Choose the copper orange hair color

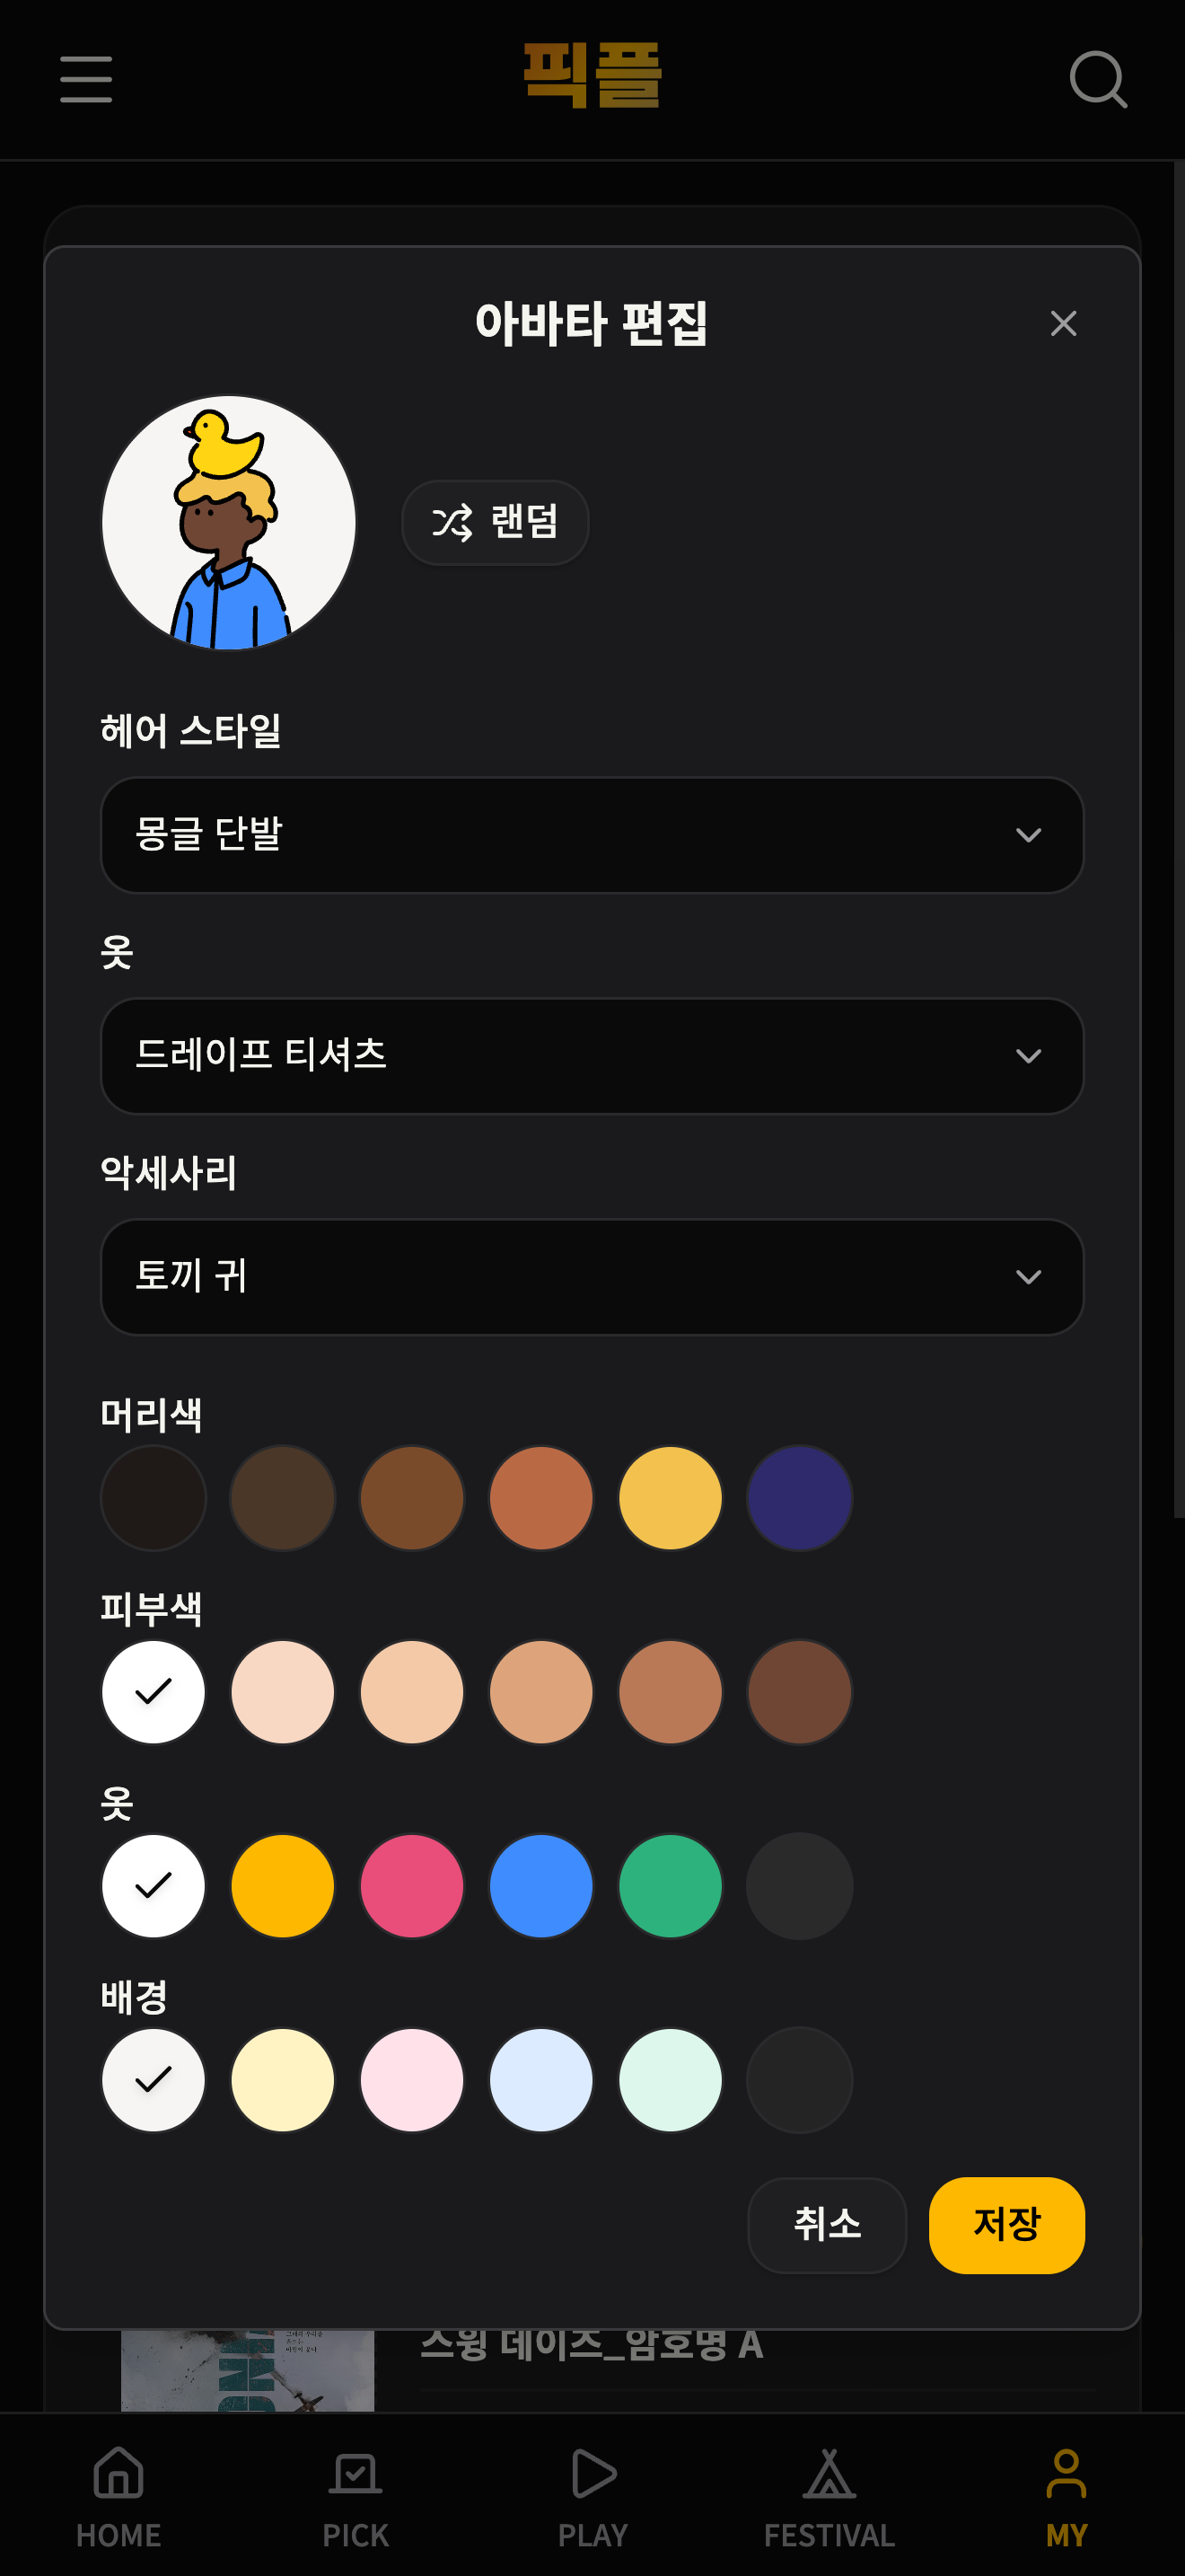541,1498
